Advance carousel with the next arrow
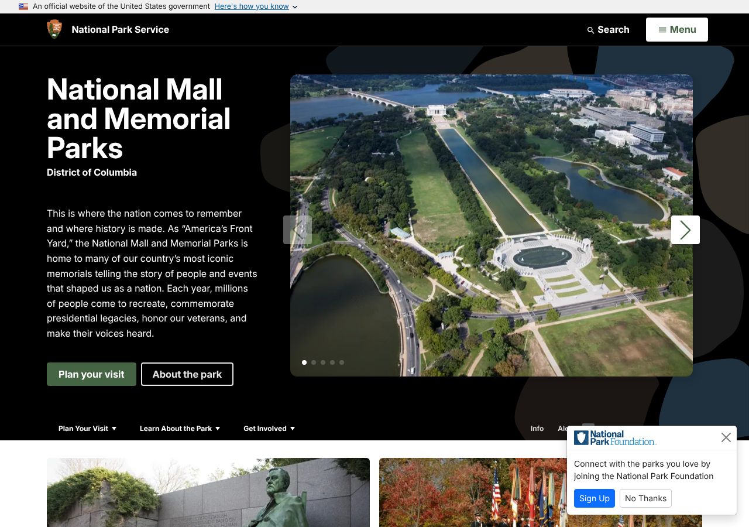 [x=685, y=230]
